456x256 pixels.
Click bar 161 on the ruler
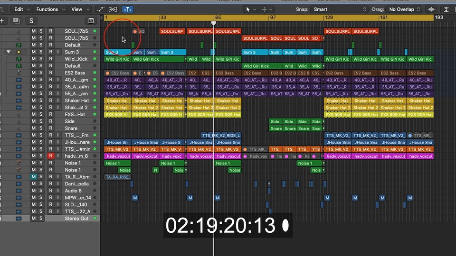click(x=384, y=18)
